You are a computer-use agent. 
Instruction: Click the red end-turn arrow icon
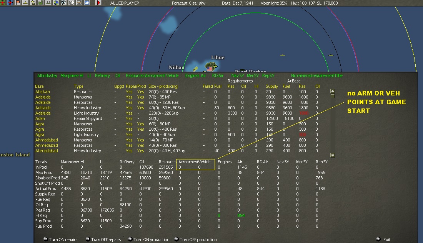(98, 3)
